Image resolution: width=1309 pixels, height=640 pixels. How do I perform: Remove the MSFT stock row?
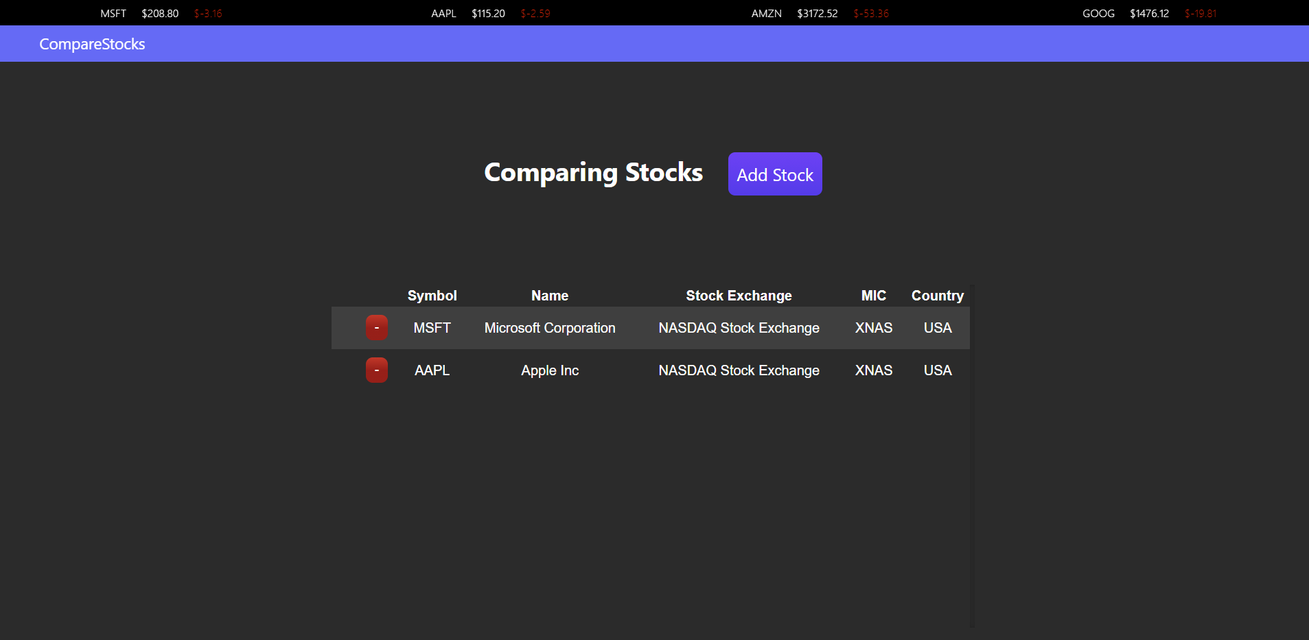377,328
